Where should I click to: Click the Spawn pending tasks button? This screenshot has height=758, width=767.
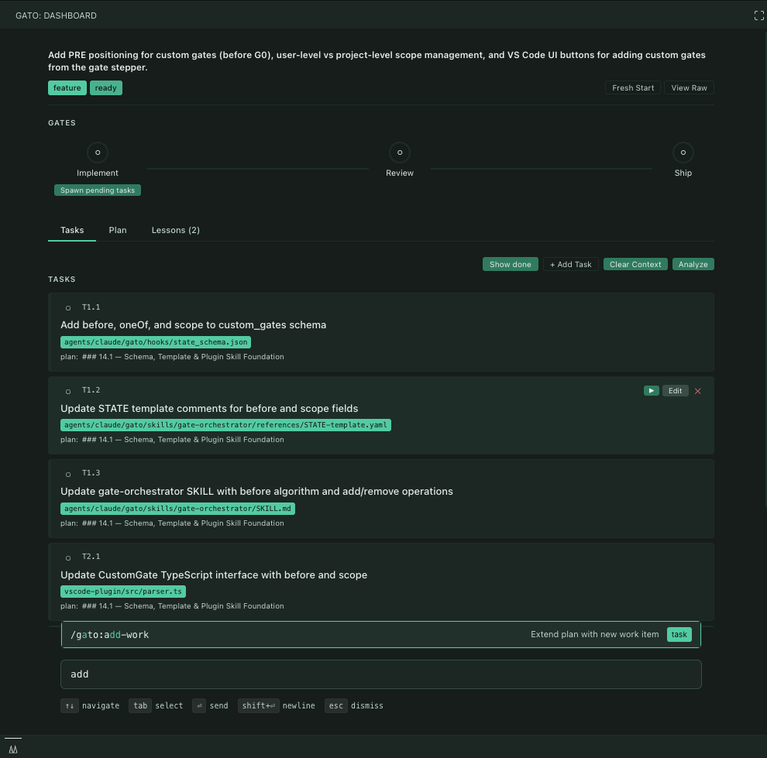tap(97, 190)
